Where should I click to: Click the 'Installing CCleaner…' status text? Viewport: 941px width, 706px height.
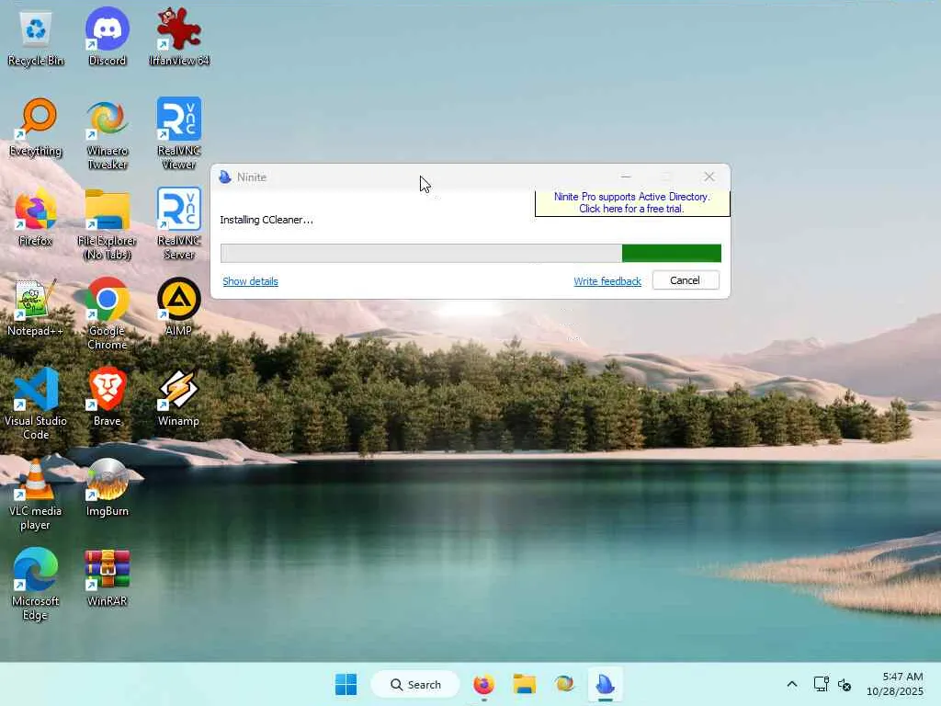tap(266, 220)
